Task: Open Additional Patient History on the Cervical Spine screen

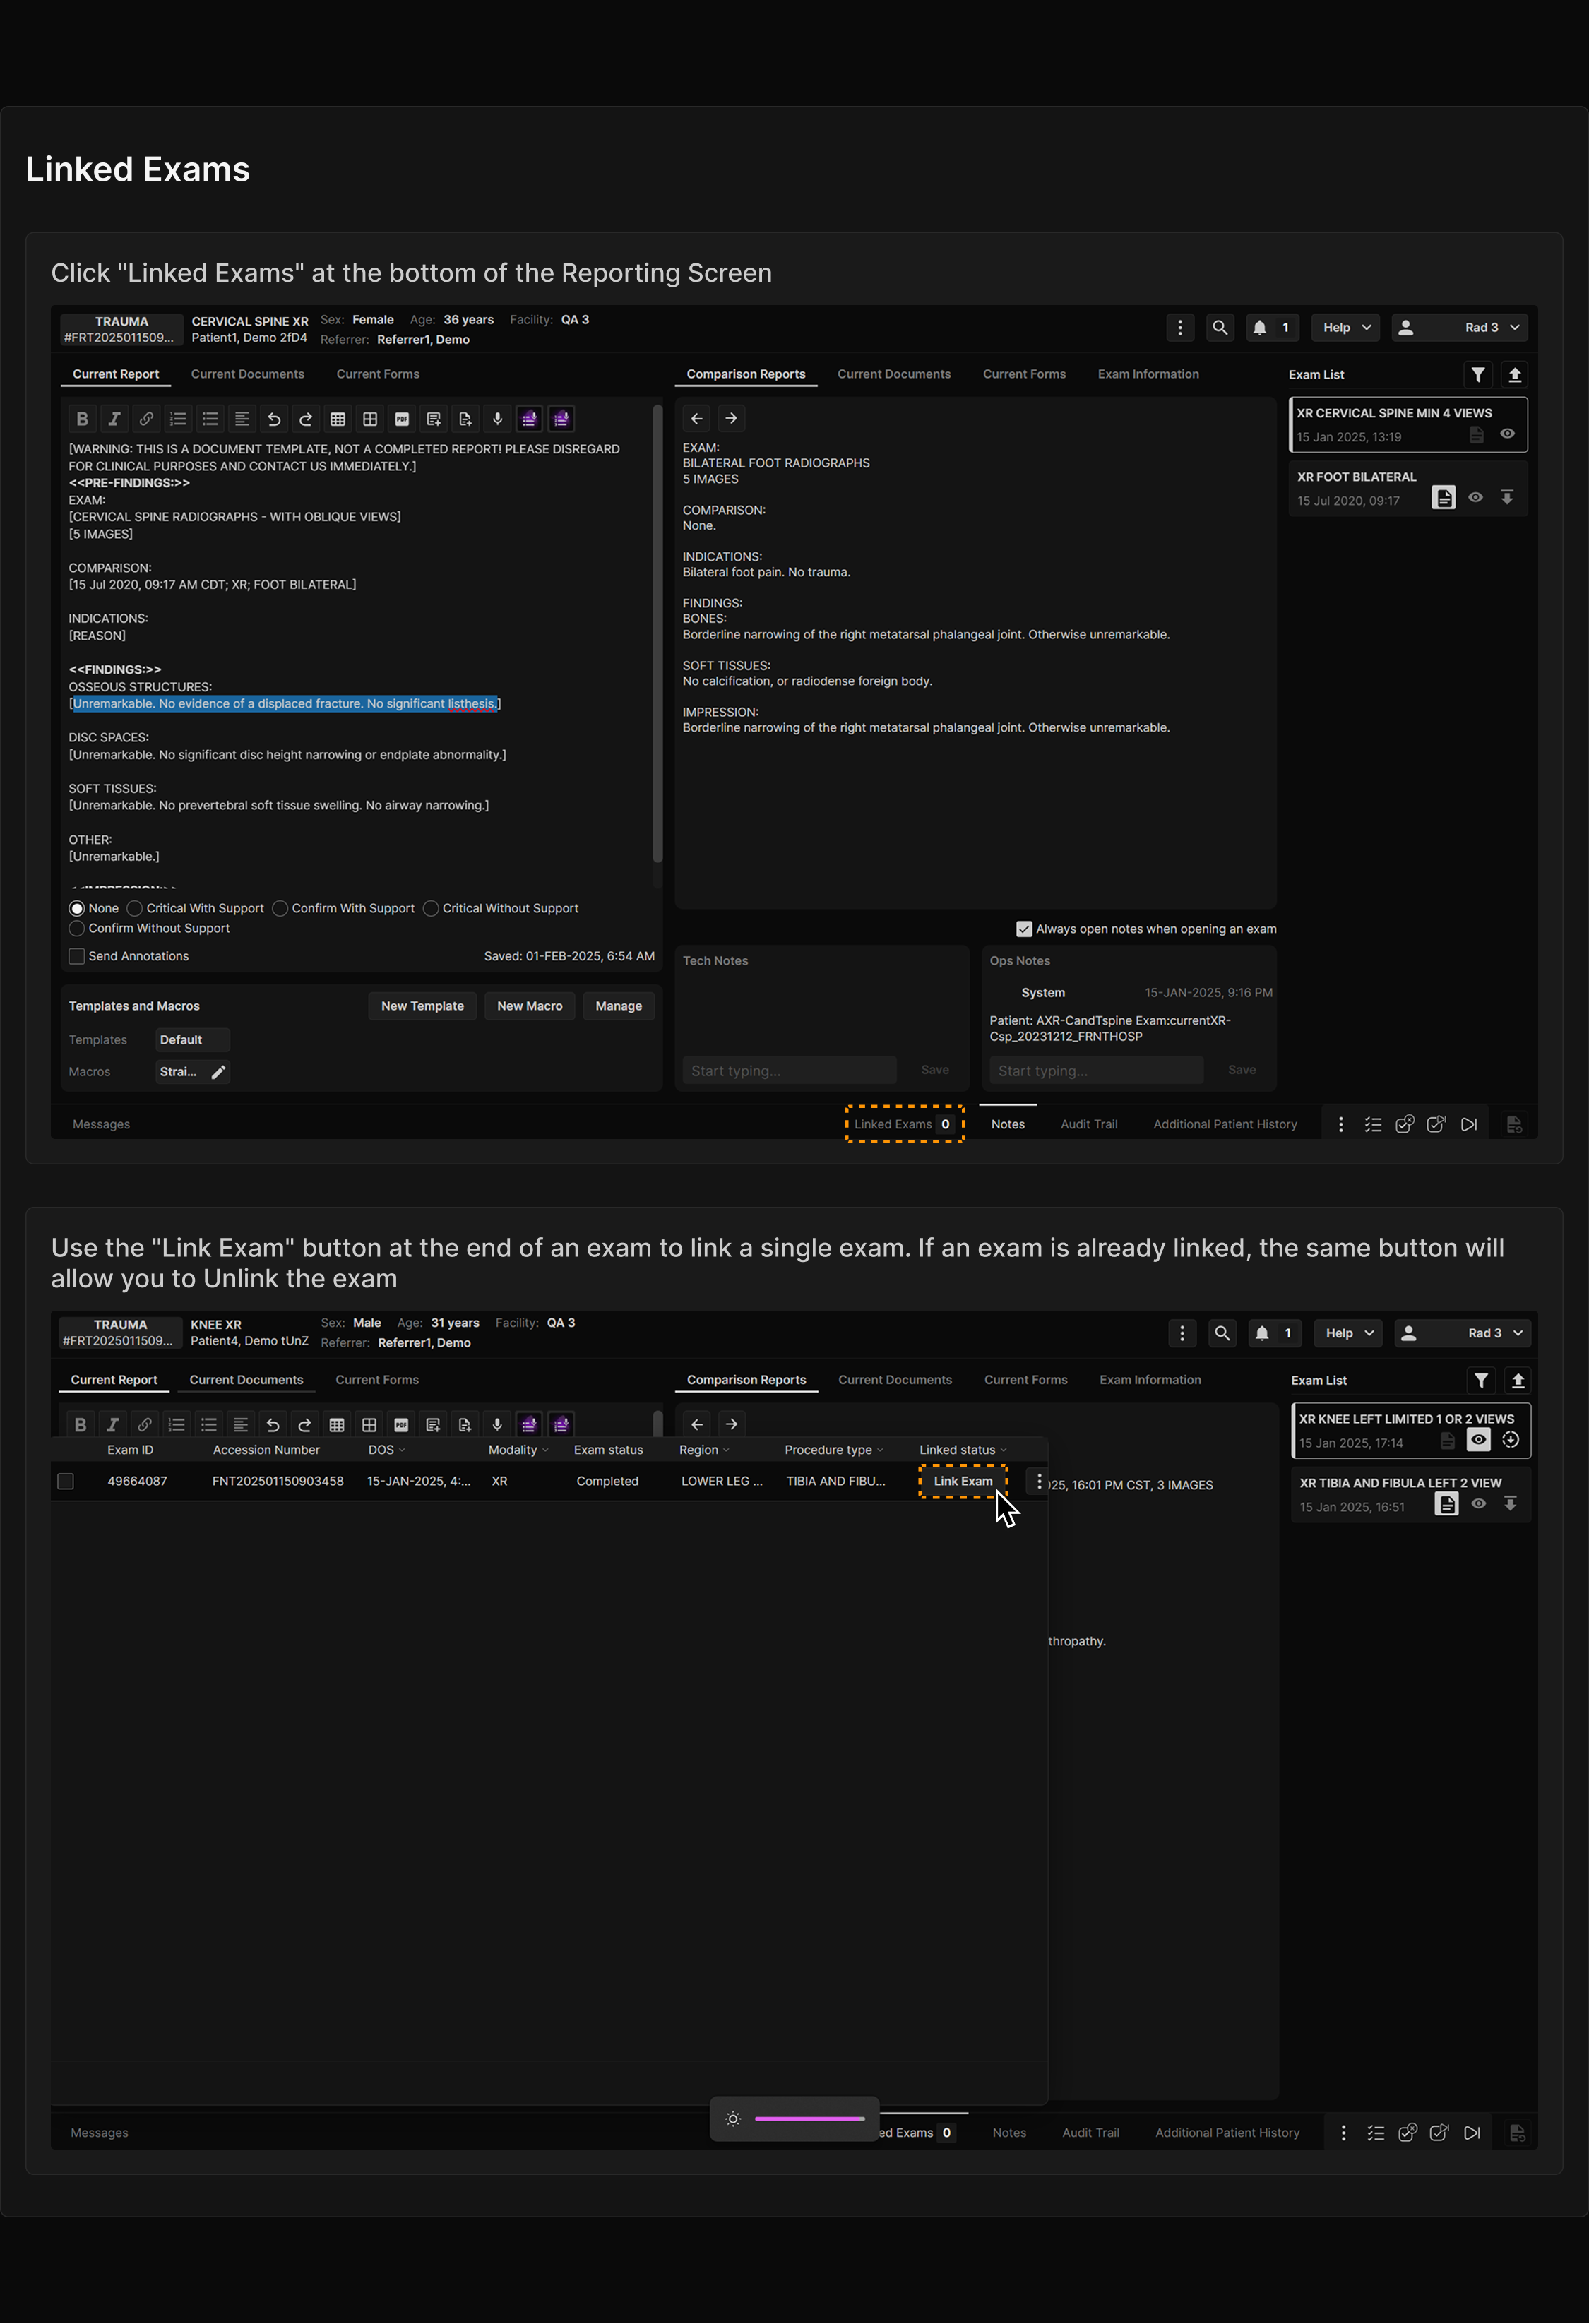Action: (x=1225, y=1125)
